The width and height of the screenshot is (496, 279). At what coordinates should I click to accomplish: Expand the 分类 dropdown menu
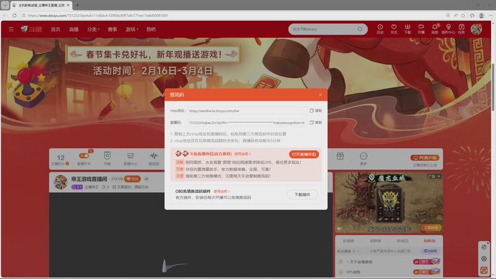tap(93, 29)
